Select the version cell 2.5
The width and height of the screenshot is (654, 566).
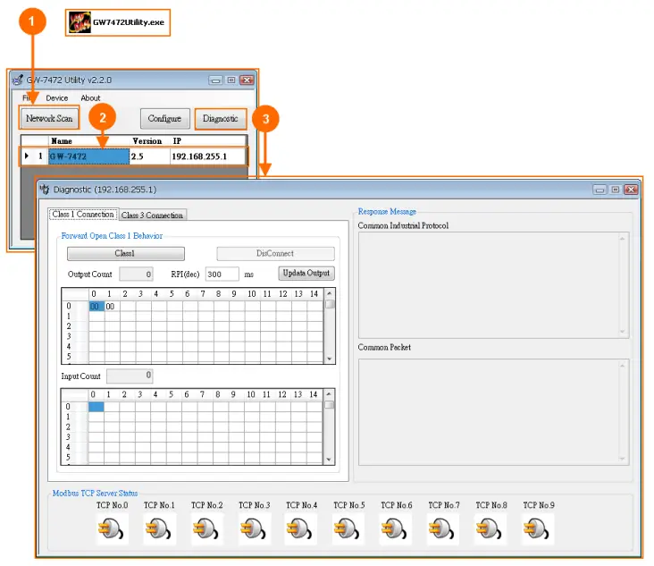150,156
